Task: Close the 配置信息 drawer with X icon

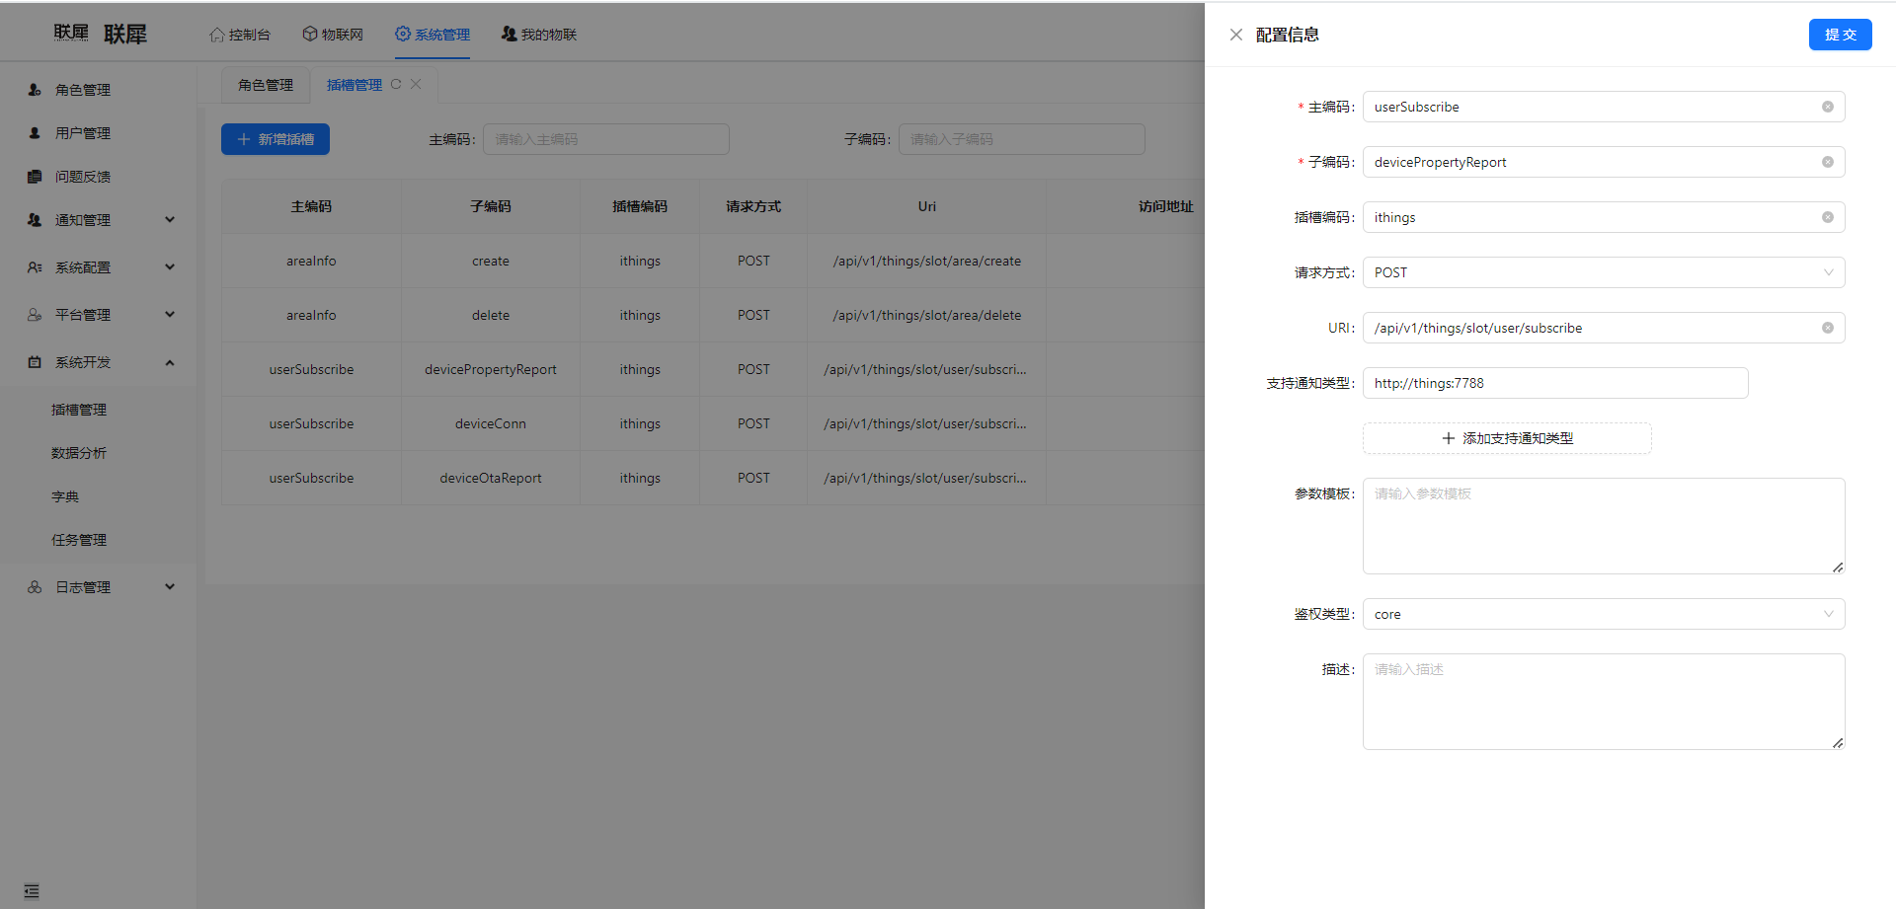Action: coord(1235,35)
